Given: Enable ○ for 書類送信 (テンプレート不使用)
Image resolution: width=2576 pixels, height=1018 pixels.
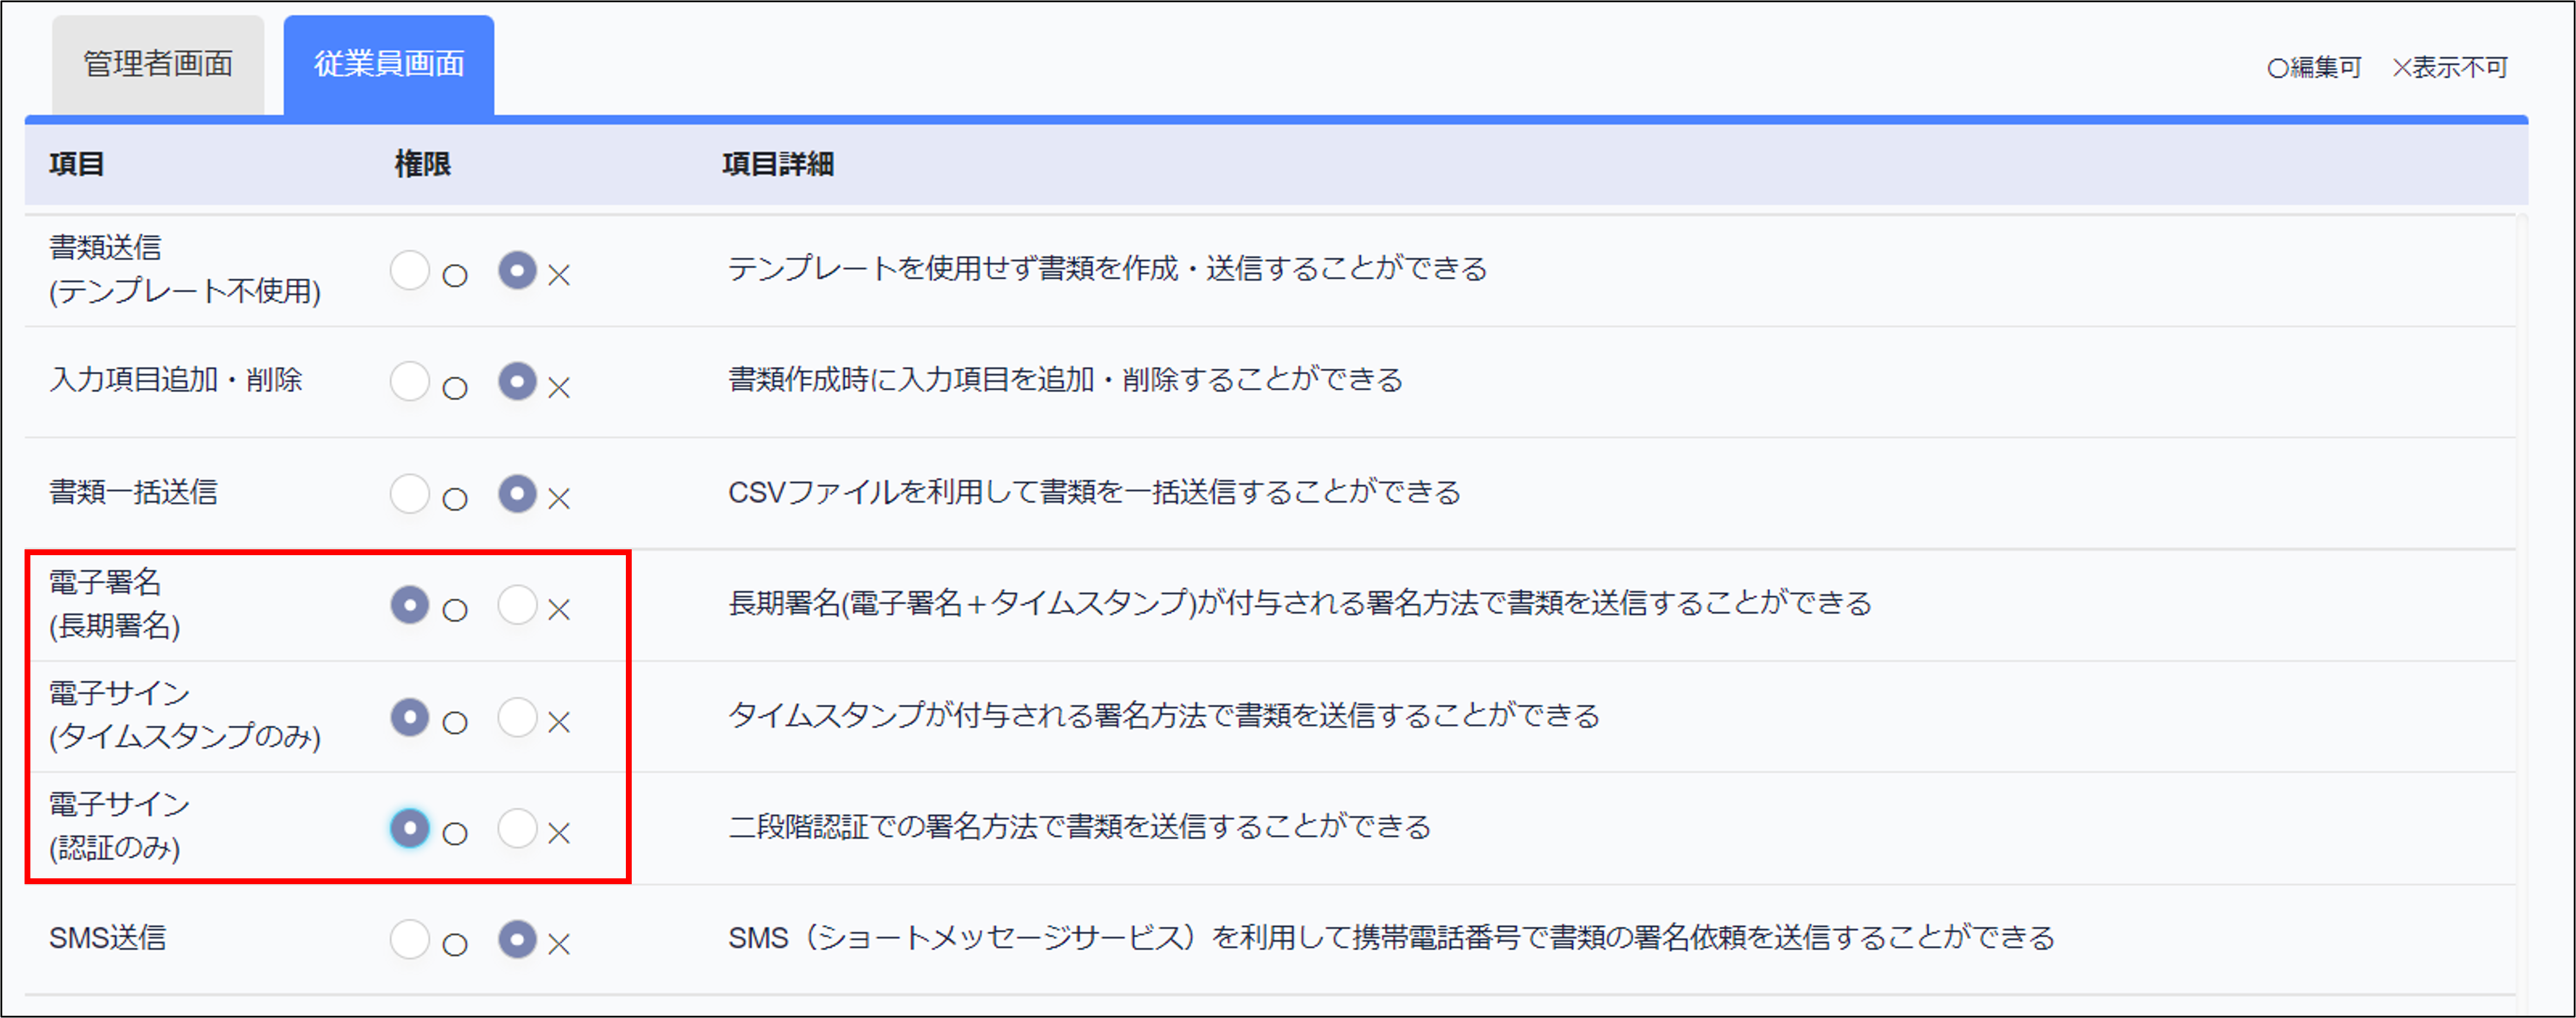Looking at the screenshot, I should (x=410, y=271).
